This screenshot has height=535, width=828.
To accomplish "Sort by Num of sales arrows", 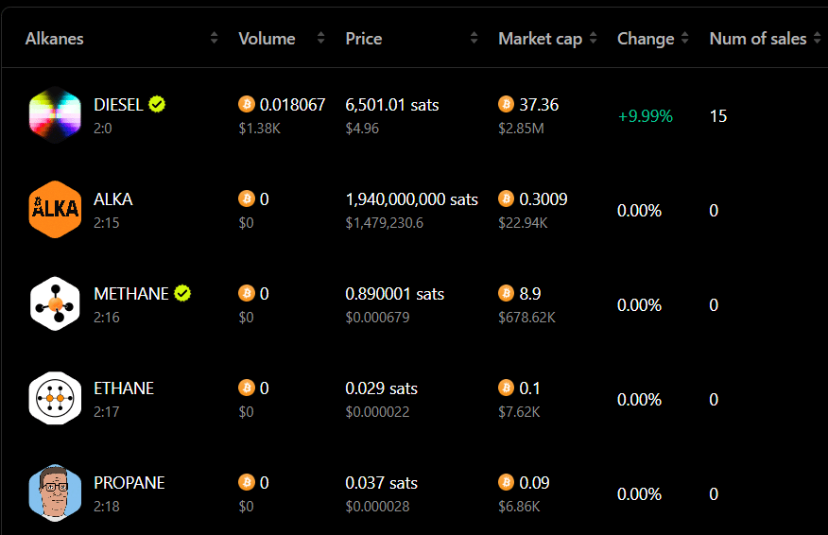I will pos(817,38).
